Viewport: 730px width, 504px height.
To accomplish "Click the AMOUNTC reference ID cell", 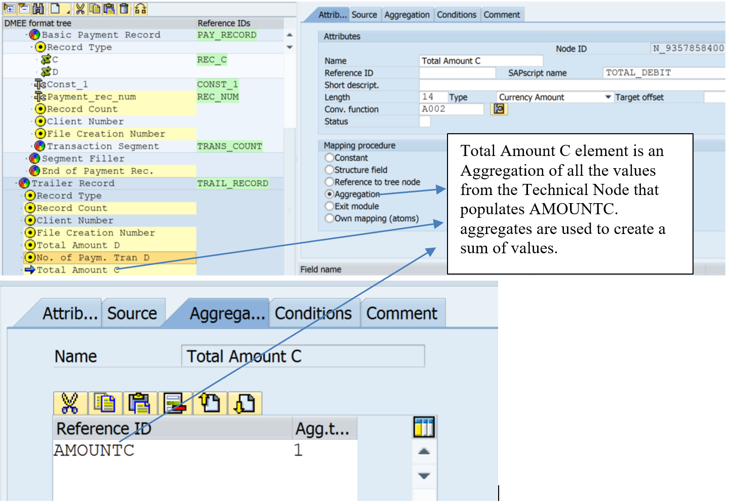I will click(172, 450).
